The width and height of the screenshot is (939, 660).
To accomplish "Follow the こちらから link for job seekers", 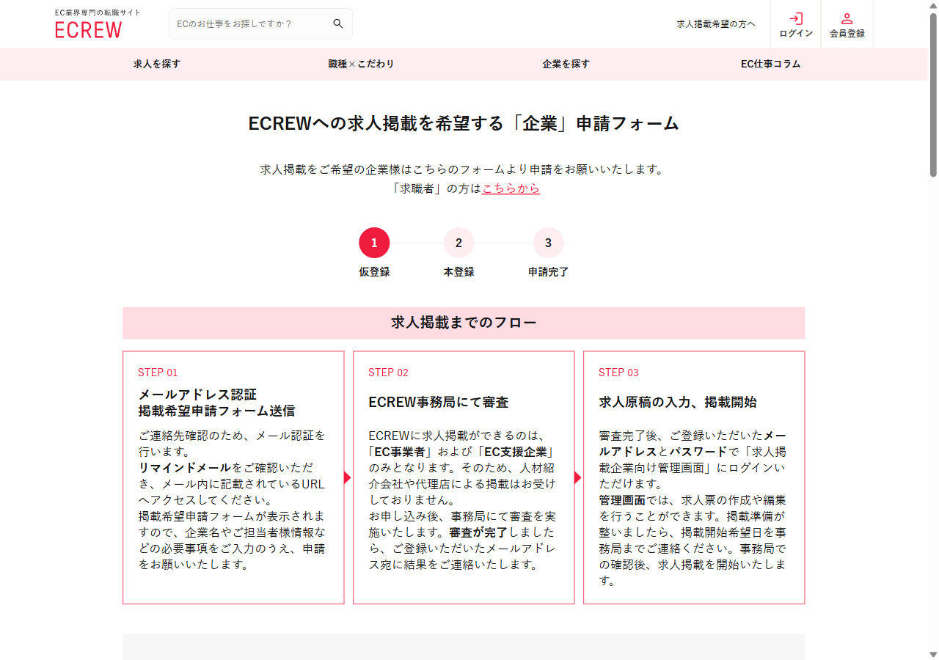I will point(511,188).
